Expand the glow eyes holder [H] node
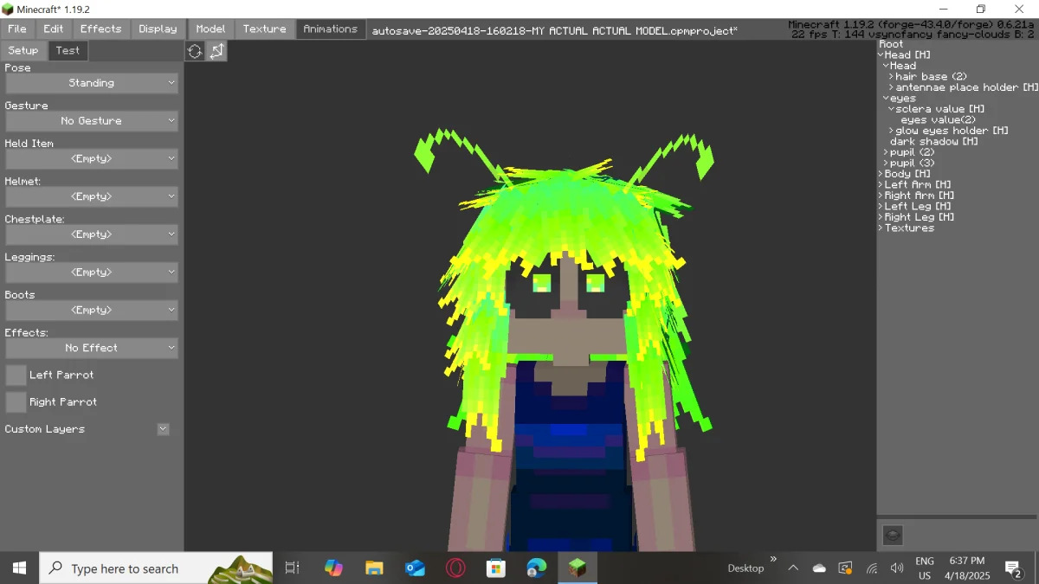The image size is (1039, 584). coord(891,131)
